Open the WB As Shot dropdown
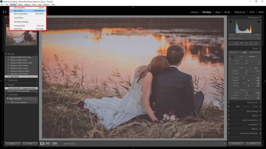266x149 pixels. point(252,57)
